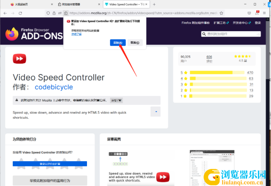
Task: Click the blue Add button in popup
Action: (x=118, y=43)
